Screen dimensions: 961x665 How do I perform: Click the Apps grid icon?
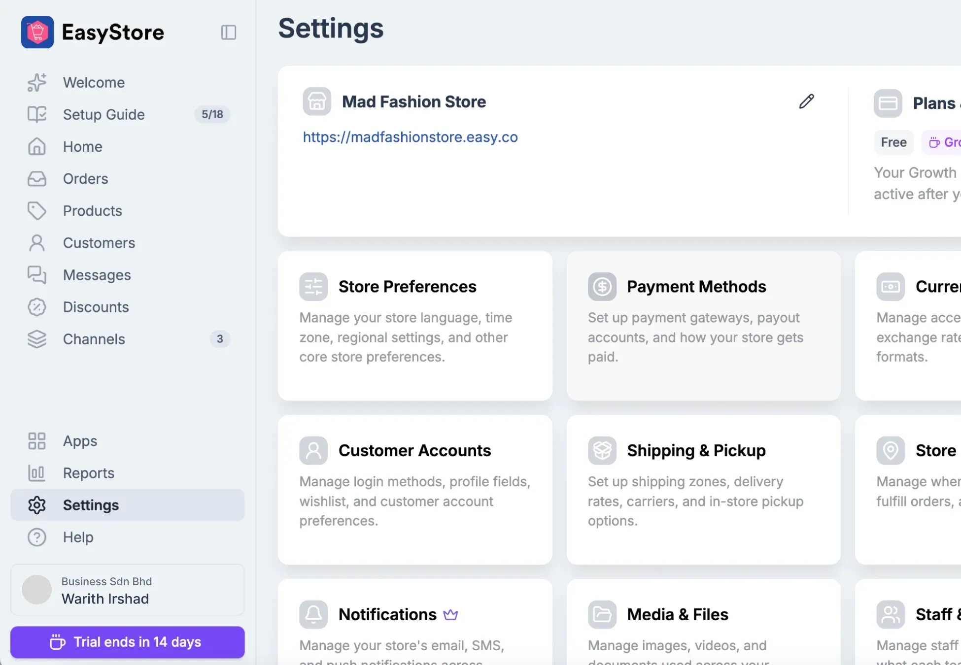(x=37, y=441)
